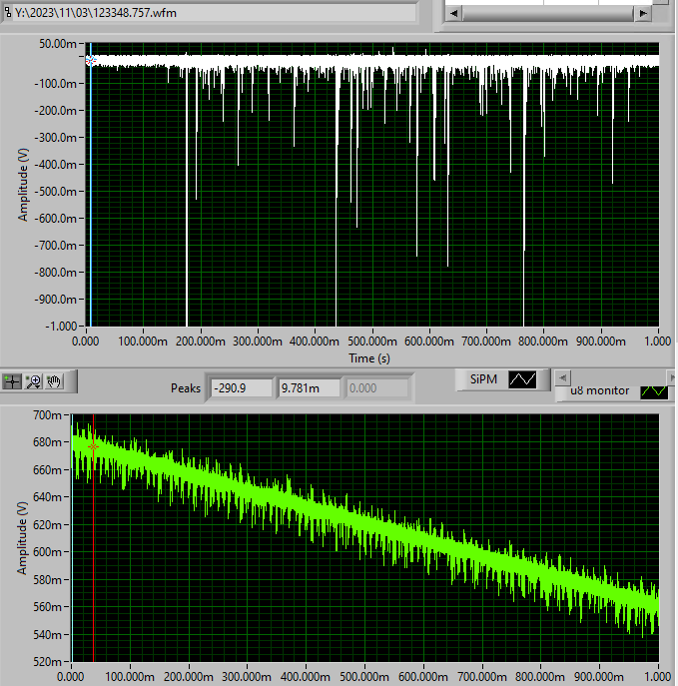Screen dimensions: 678x686
Task: Click the upper graph Amplitude (V) axis label
Action: click(x=23, y=185)
